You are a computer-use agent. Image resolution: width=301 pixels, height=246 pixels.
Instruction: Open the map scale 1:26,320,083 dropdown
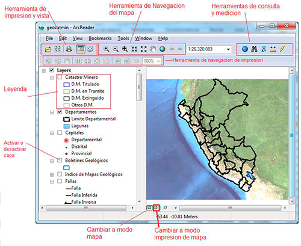228,49
